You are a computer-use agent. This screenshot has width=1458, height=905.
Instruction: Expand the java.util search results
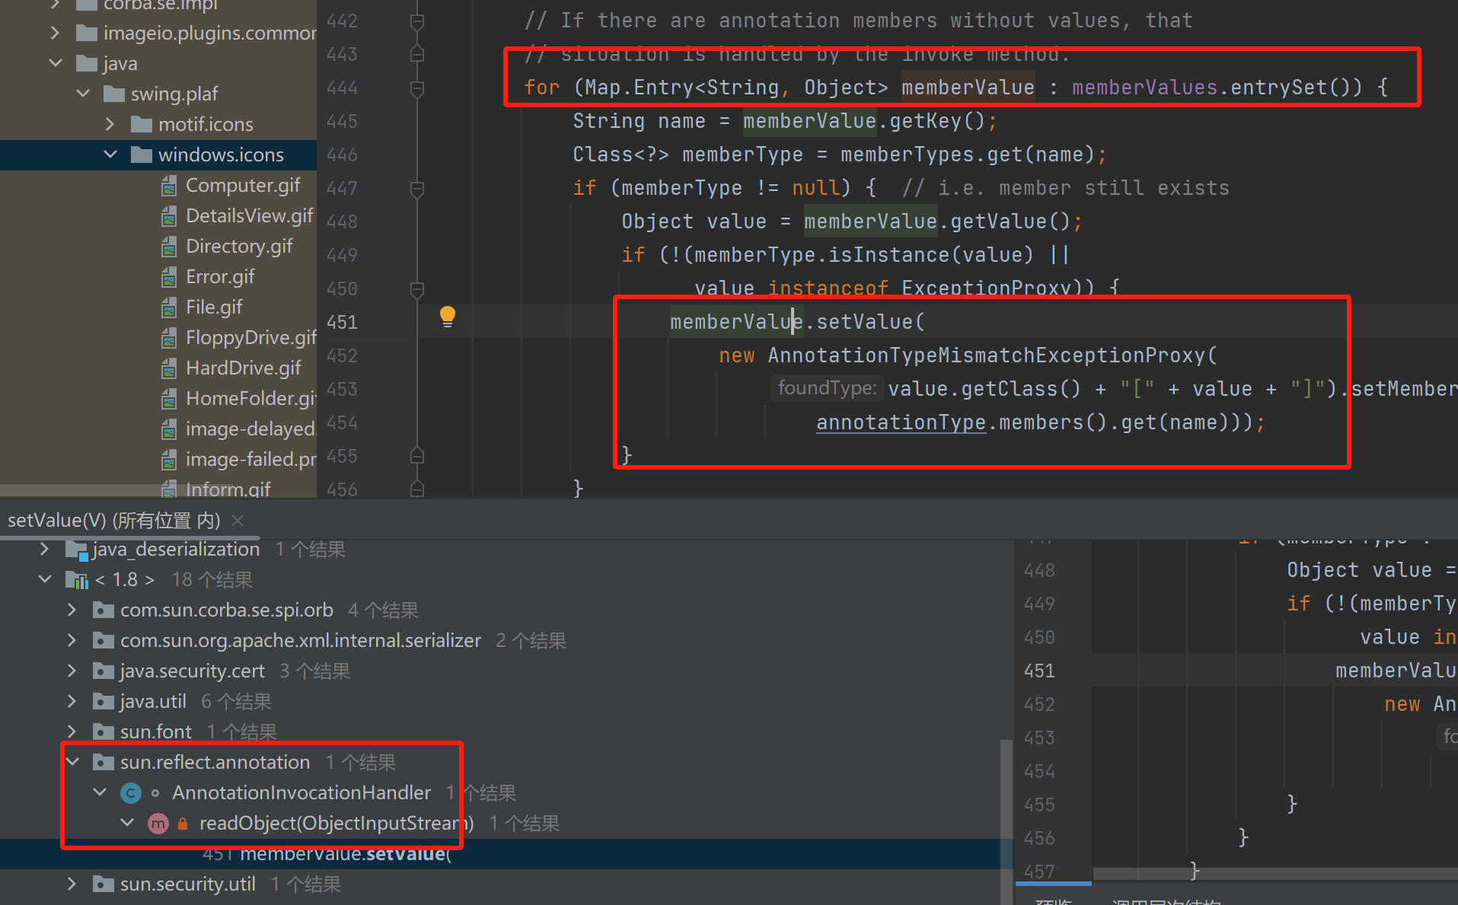pos(72,702)
